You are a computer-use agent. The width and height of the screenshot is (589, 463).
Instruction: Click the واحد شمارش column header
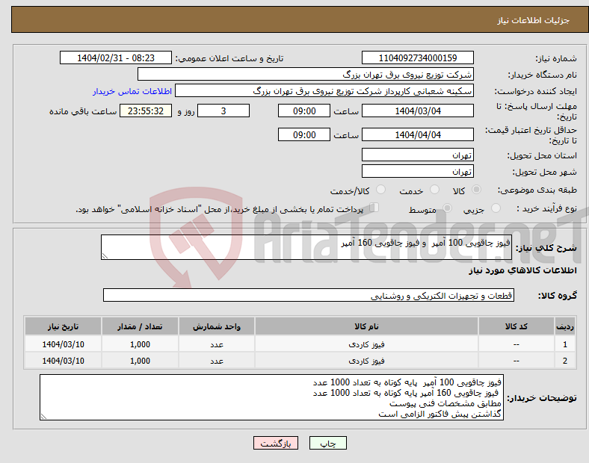217,326
